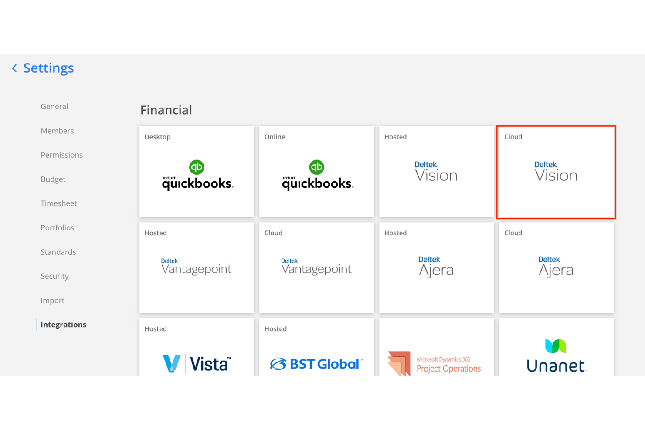Open the Deltek Ajera Cloud integration
Viewport: 645px width, 430px height.
tap(556, 266)
